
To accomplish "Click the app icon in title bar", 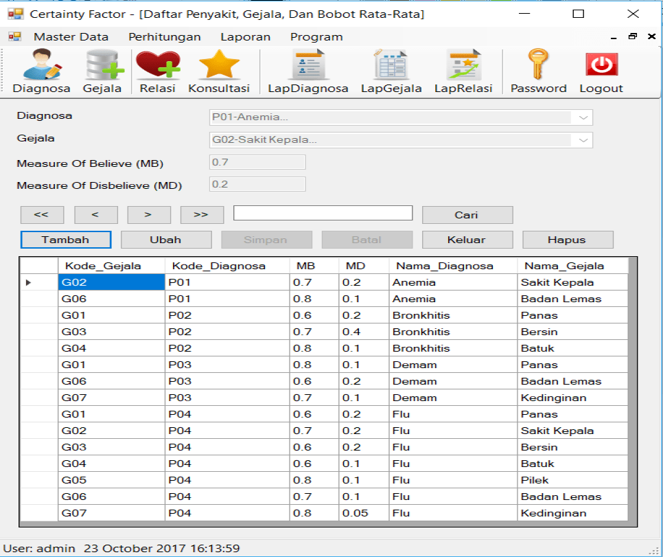I will pyautogui.click(x=16, y=14).
